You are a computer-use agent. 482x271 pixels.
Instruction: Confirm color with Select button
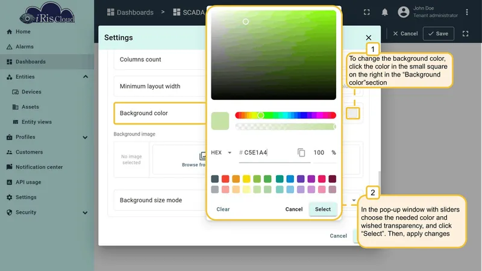tap(323, 209)
